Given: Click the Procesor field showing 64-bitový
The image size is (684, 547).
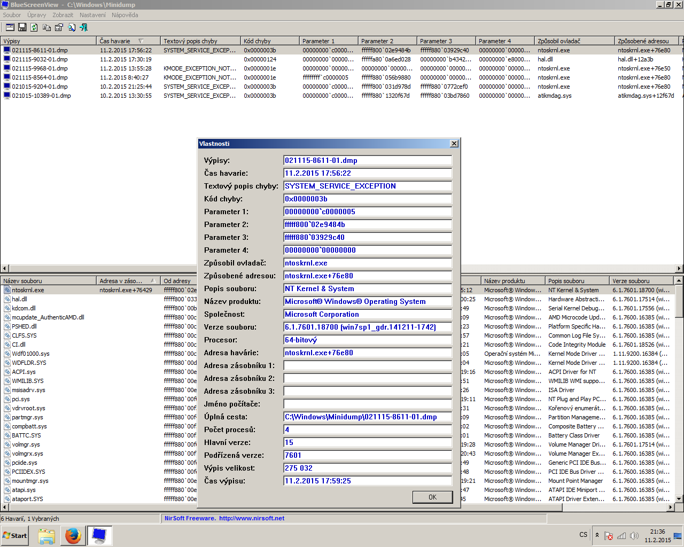Looking at the screenshot, I should 368,340.
